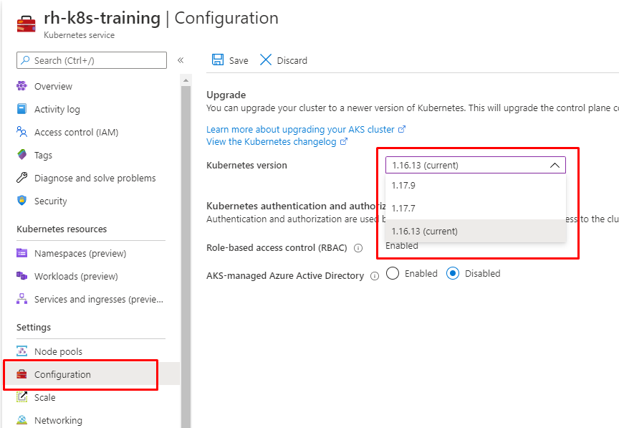This screenshot has width=619, height=428.
Task: Select the Enabled radio button for AKS-managed AAD
Action: [x=393, y=273]
